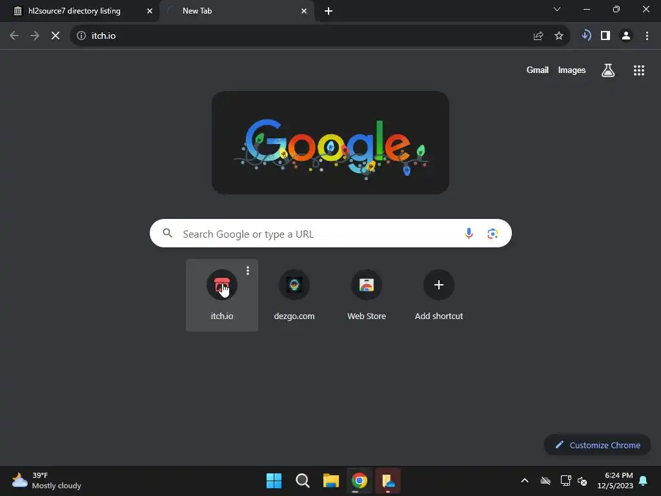Select Chrome in the taskbar
Viewport: 661px width, 496px height.
point(359,480)
